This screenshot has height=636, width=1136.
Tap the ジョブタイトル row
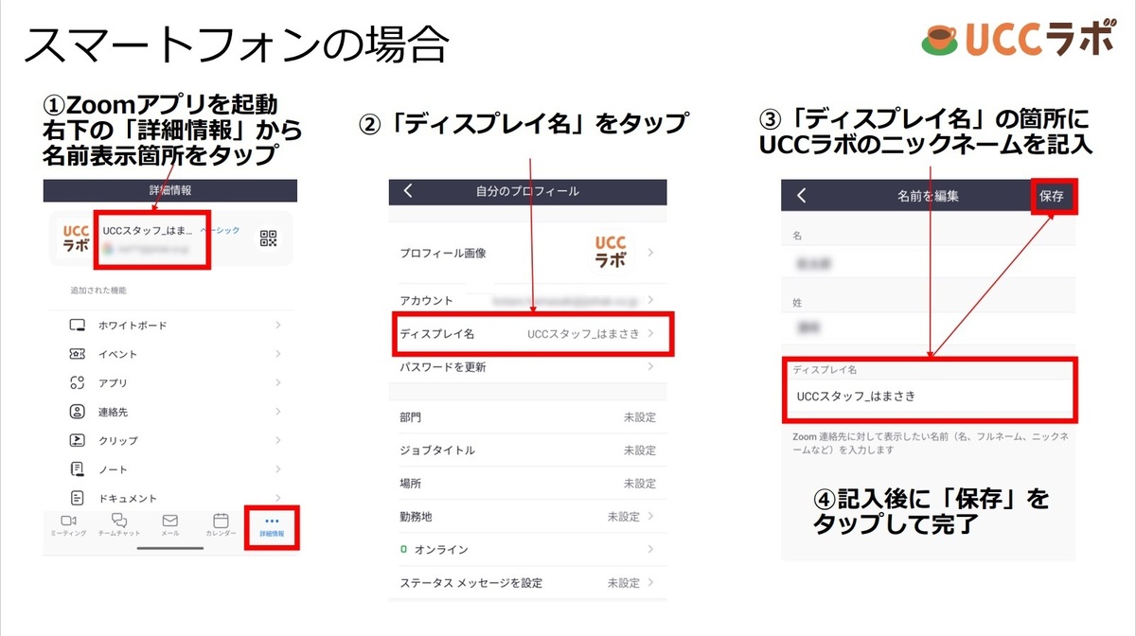click(x=527, y=450)
